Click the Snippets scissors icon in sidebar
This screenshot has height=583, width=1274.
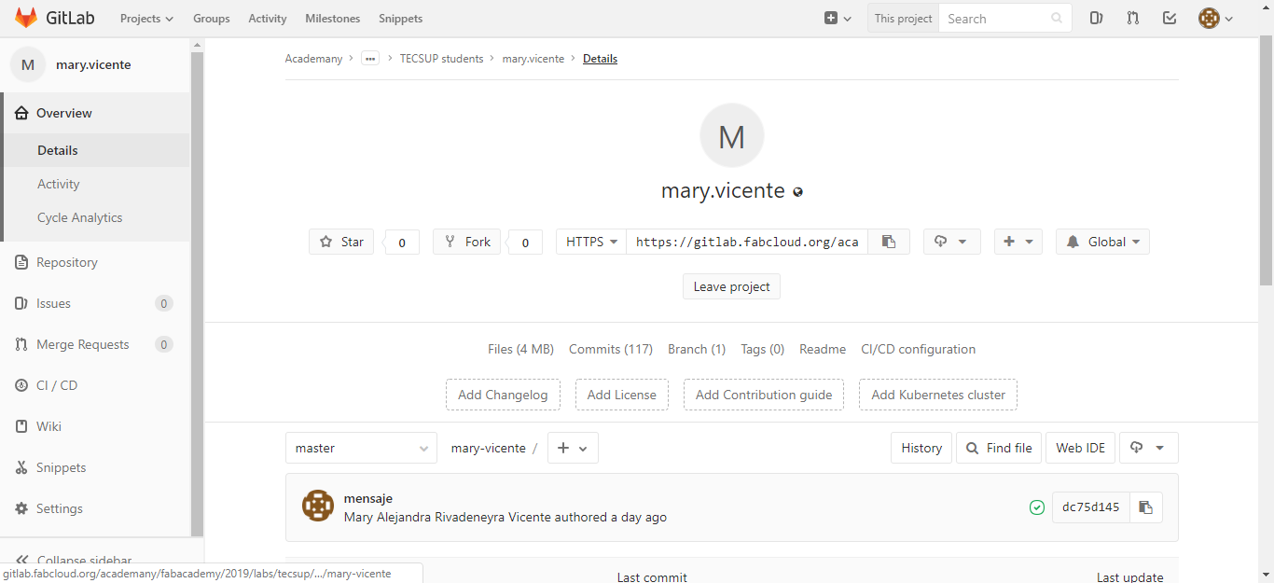point(21,467)
